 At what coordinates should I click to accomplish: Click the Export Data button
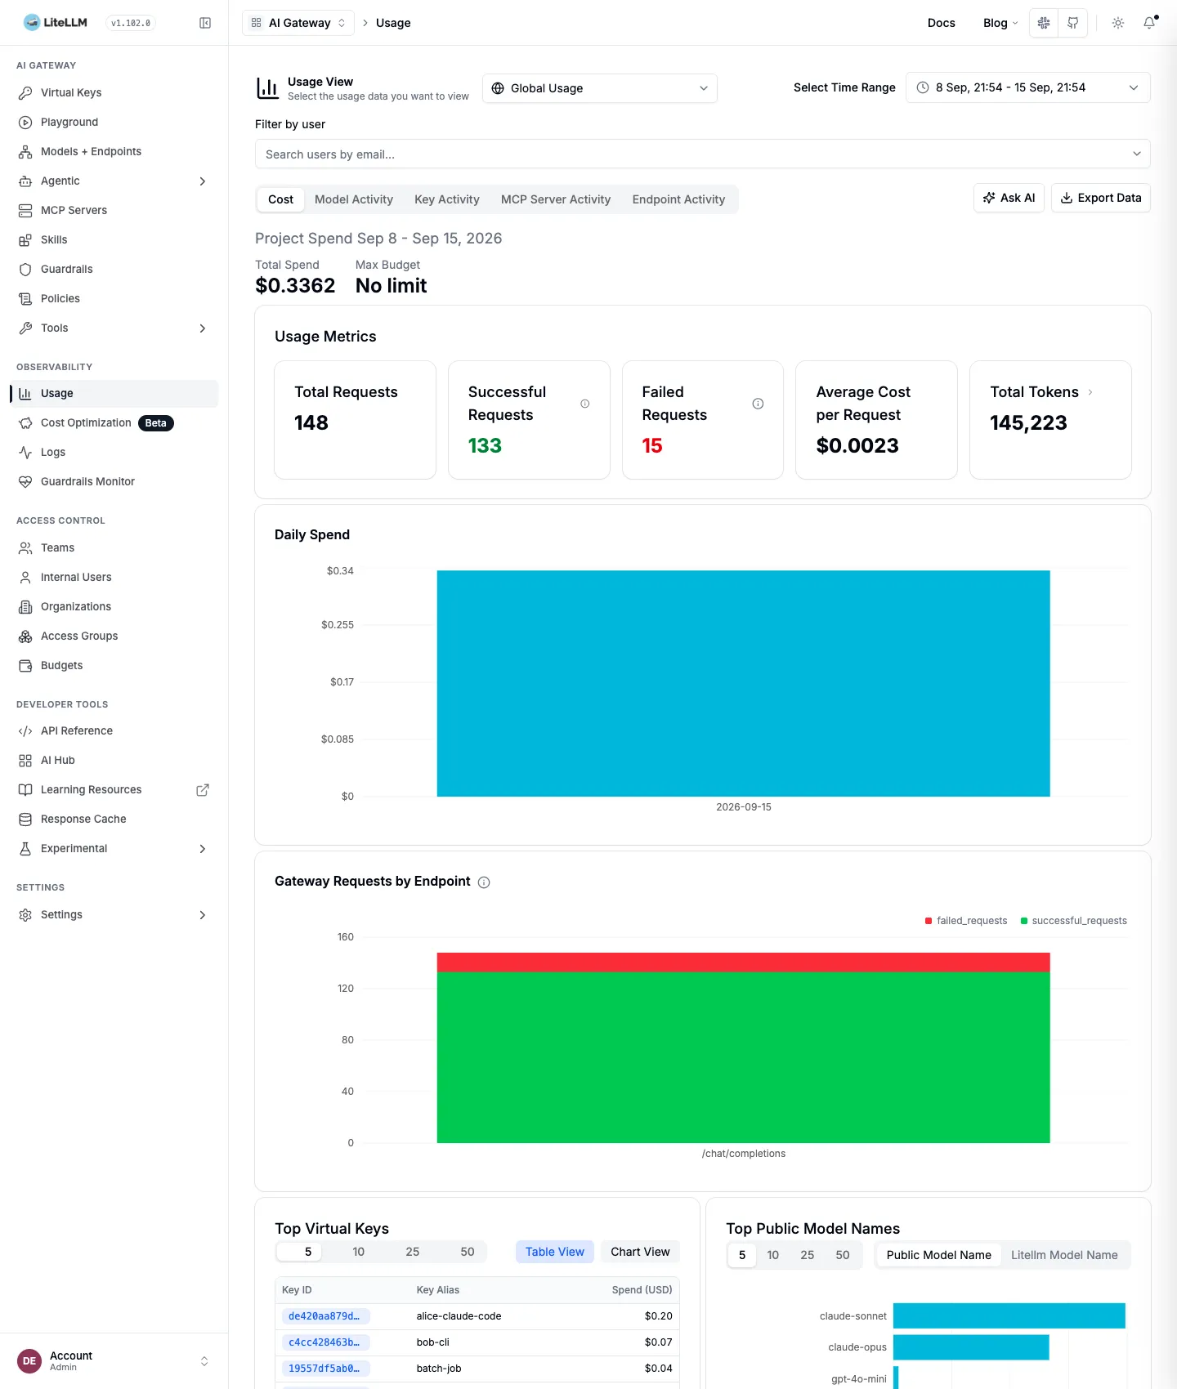pos(1101,198)
